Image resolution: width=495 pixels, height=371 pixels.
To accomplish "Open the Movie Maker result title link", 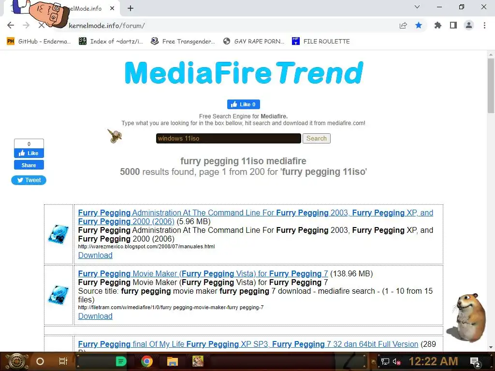I will [203, 273].
